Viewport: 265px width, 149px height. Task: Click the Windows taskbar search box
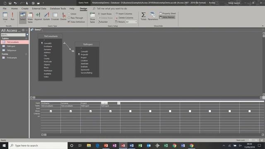[38, 145]
